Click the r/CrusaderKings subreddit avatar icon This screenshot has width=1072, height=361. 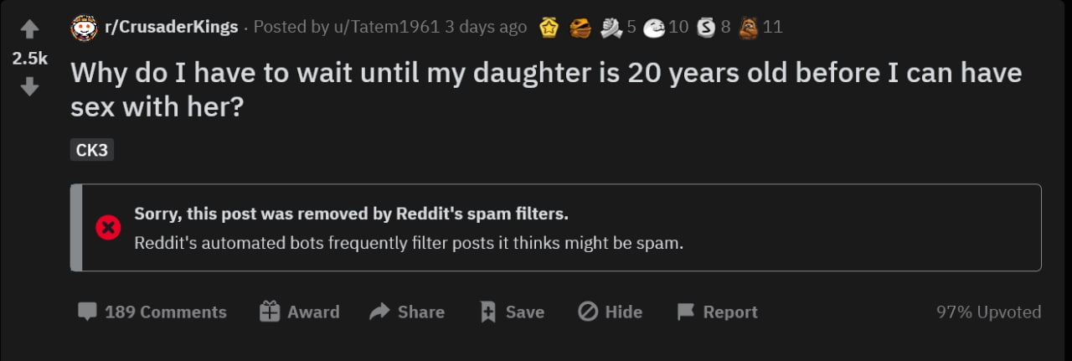[x=84, y=28]
